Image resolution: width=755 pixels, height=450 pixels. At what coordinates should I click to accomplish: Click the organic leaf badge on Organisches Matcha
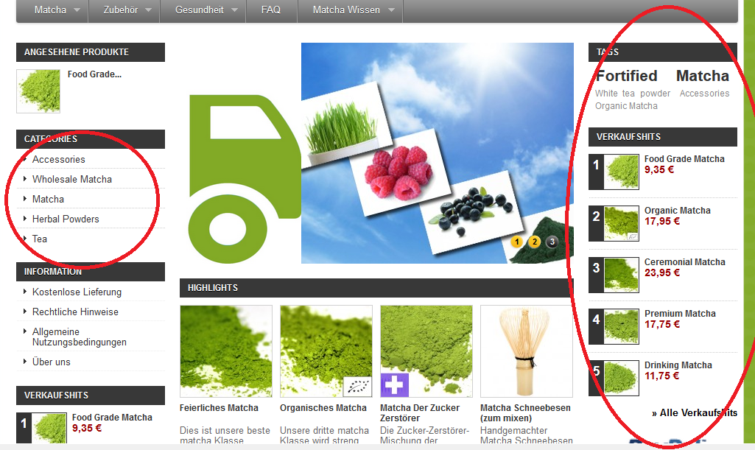click(358, 387)
